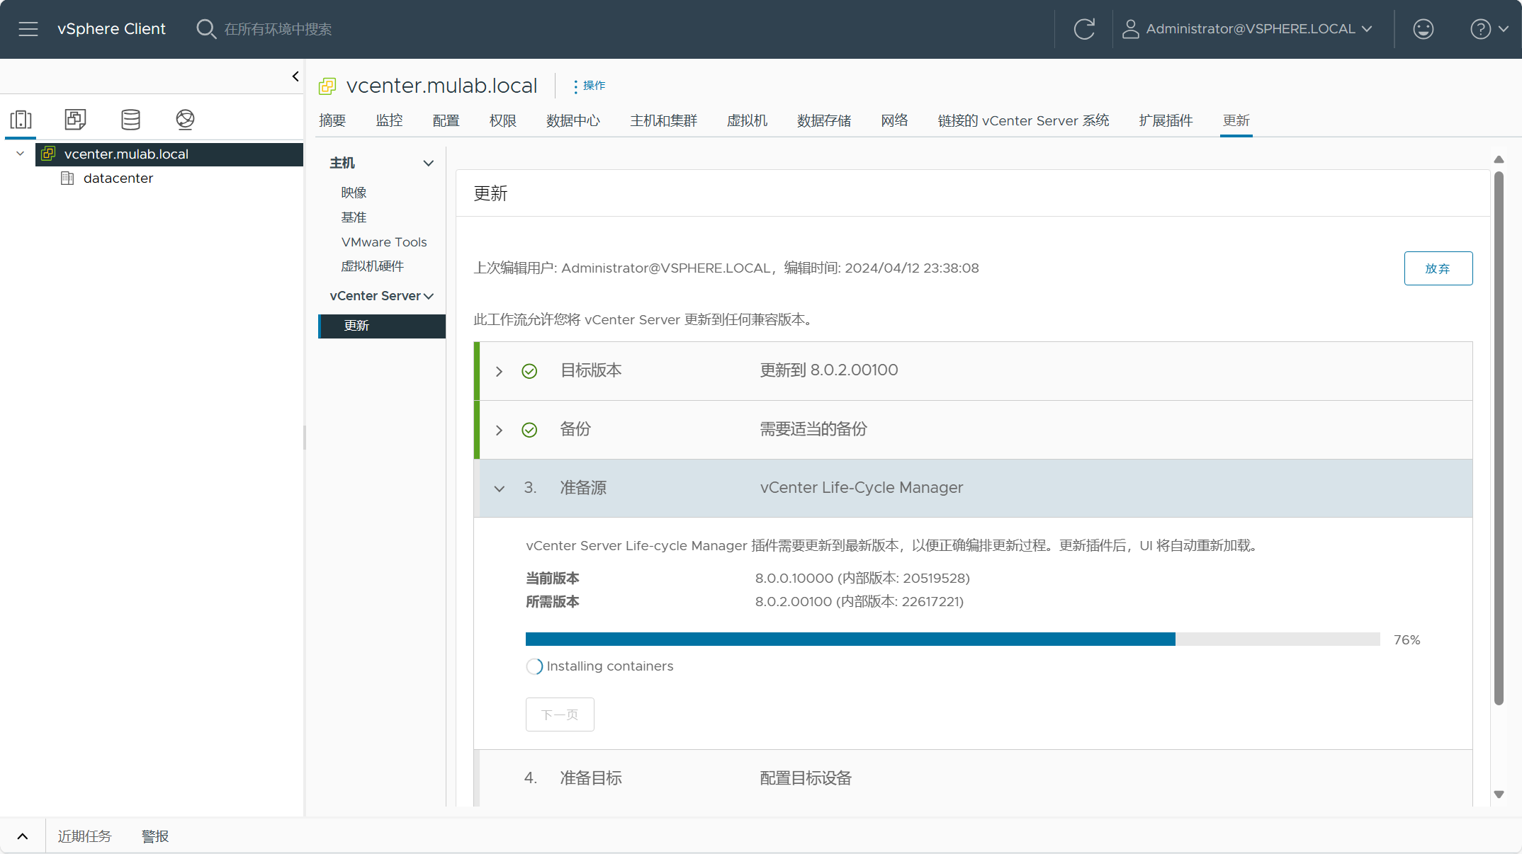Open the 摘要 tab
The height and width of the screenshot is (854, 1522).
tap(332, 120)
